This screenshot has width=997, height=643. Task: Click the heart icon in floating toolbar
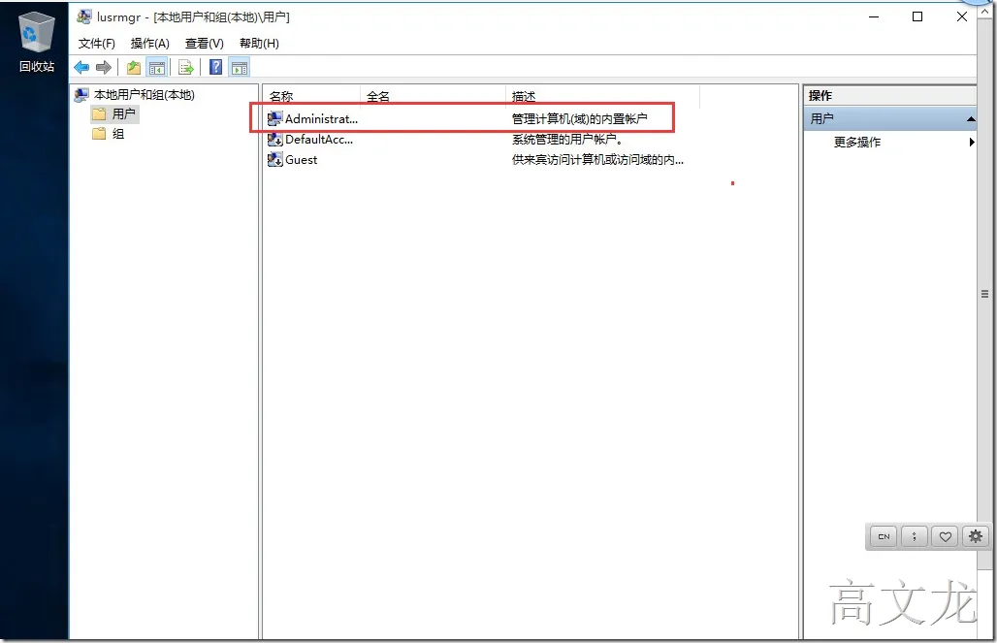click(x=946, y=536)
